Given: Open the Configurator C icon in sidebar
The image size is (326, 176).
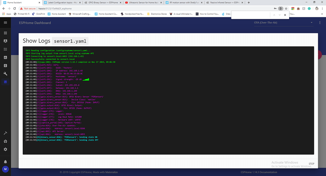Looking at the screenshot, I should pos(5,65).
